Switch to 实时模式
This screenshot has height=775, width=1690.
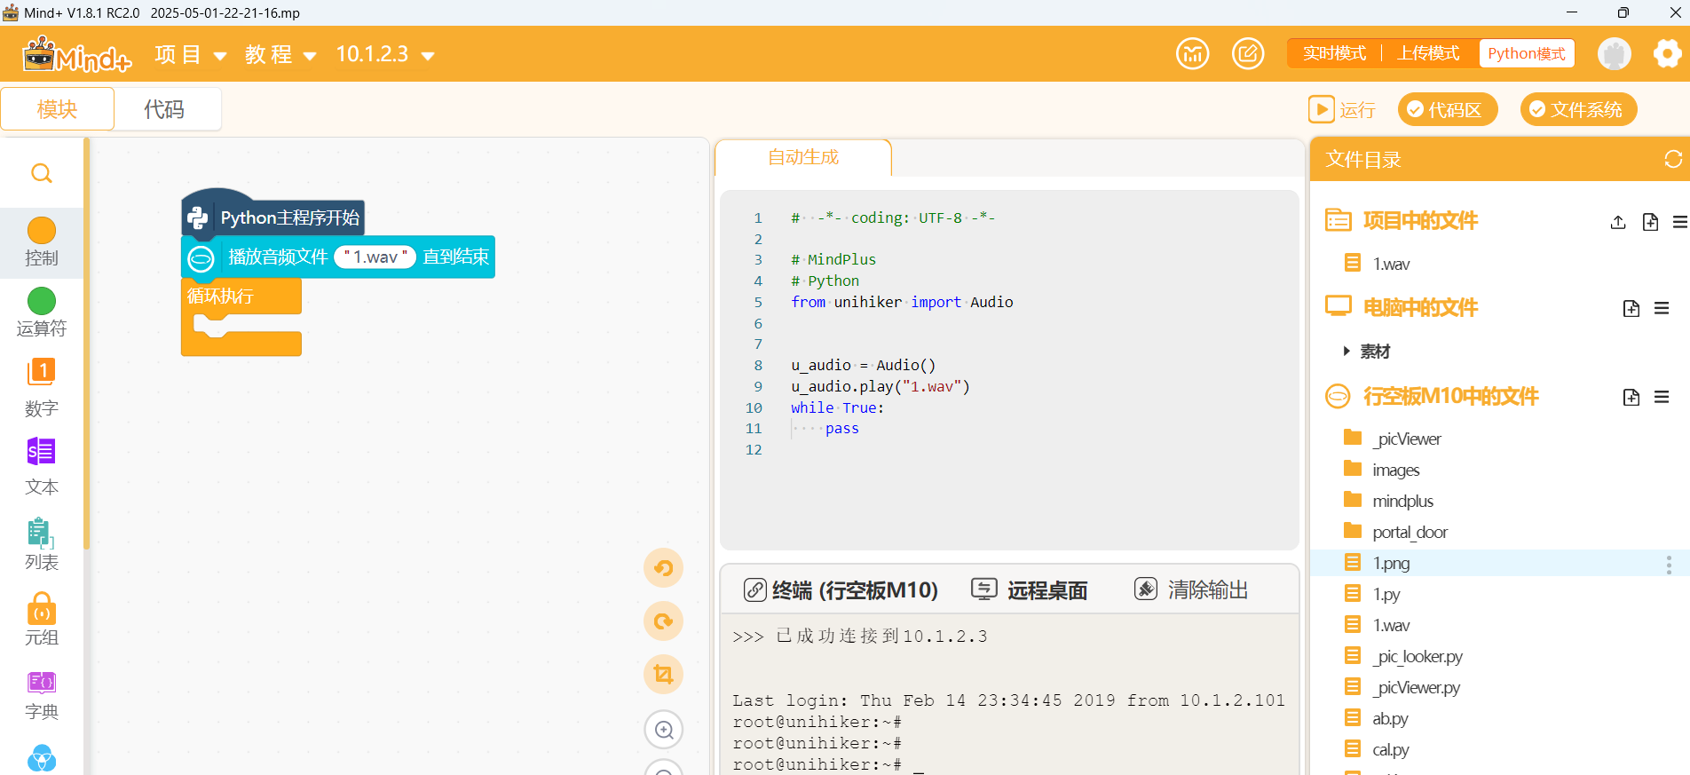[1334, 53]
